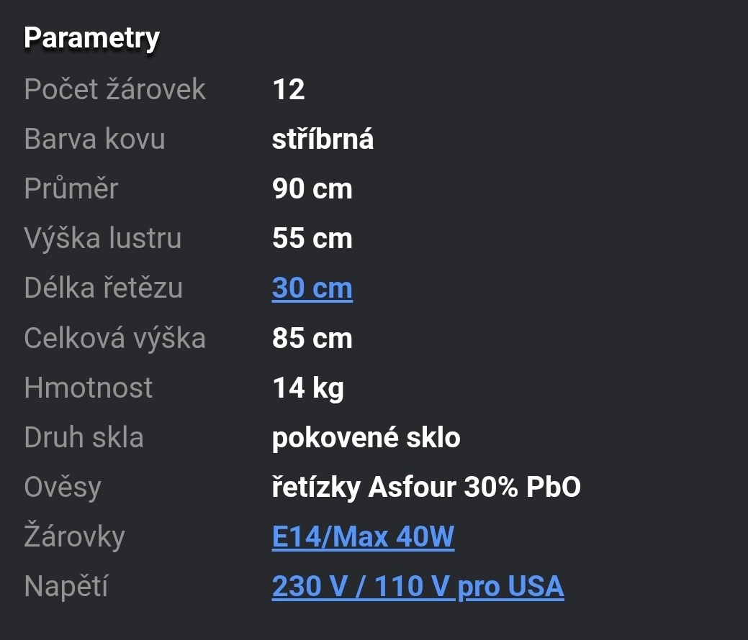This screenshot has height=640, width=748.
Task: Click the Průměr label
Action: [x=71, y=188]
